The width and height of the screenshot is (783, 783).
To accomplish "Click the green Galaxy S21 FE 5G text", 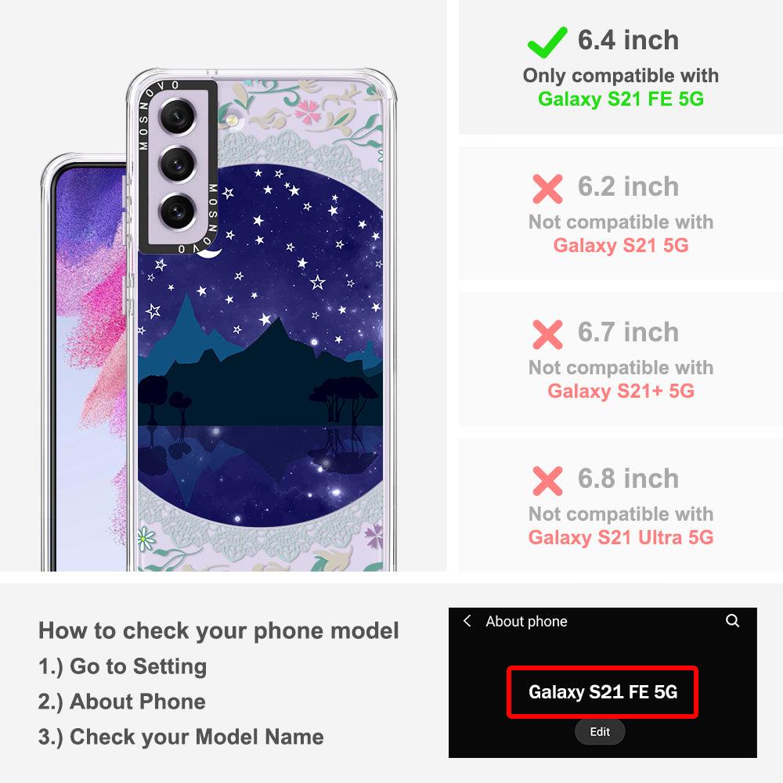I will point(621,99).
